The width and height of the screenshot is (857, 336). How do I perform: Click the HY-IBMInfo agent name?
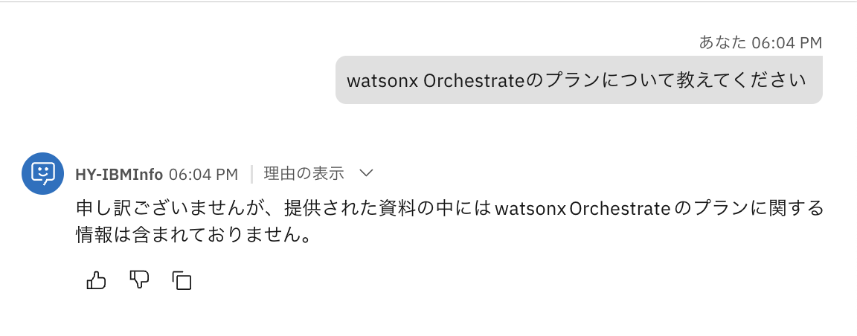click(x=119, y=175)
